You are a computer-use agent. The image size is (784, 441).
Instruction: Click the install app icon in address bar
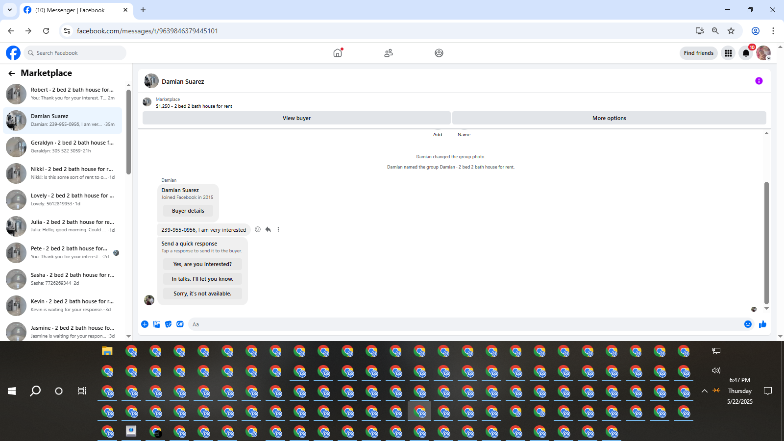[x=700, y=31]
